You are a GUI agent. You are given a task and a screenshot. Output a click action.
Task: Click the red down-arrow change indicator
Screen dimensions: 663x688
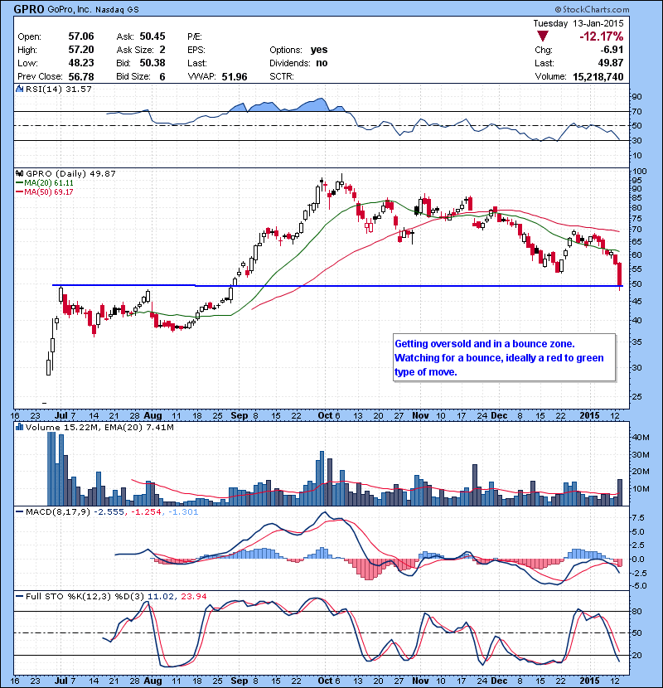pos(541,36)
